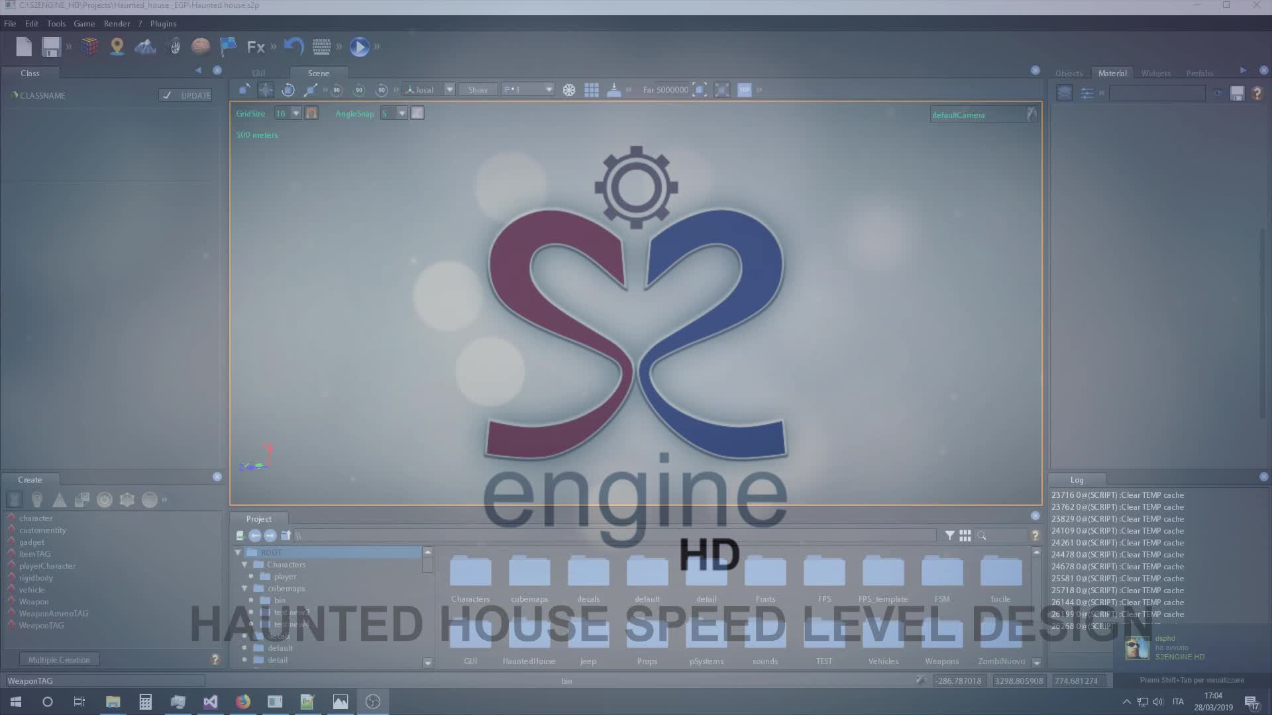Open the brain AI tool icon
This screenshot has height=715, width=1272.
pos(200,46)
